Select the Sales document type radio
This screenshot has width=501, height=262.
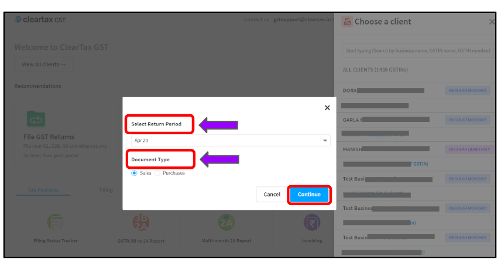[134, 173]
